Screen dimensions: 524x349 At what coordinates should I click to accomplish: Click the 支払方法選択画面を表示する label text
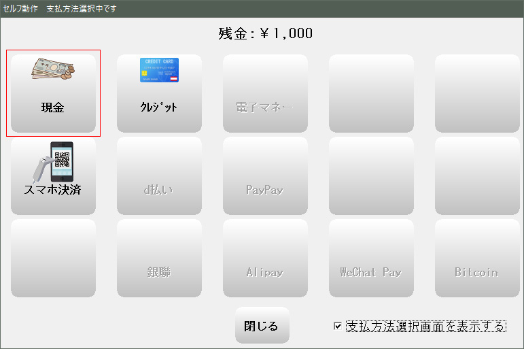[x=425, y=326]
